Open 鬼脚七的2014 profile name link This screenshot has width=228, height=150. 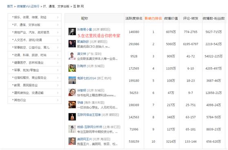point(87,78)
